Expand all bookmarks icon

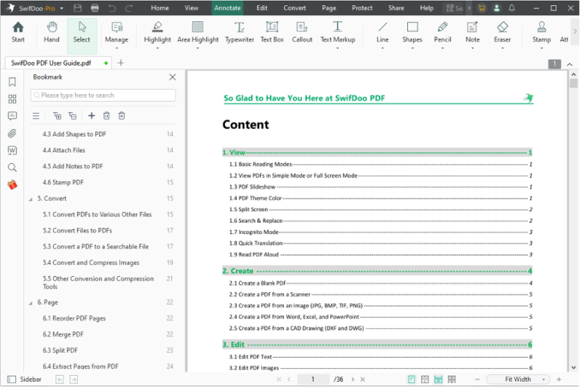pos(57,115)
